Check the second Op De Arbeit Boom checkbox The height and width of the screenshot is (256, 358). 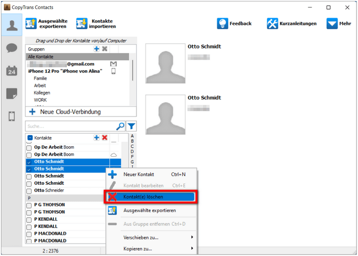[29, 155]
